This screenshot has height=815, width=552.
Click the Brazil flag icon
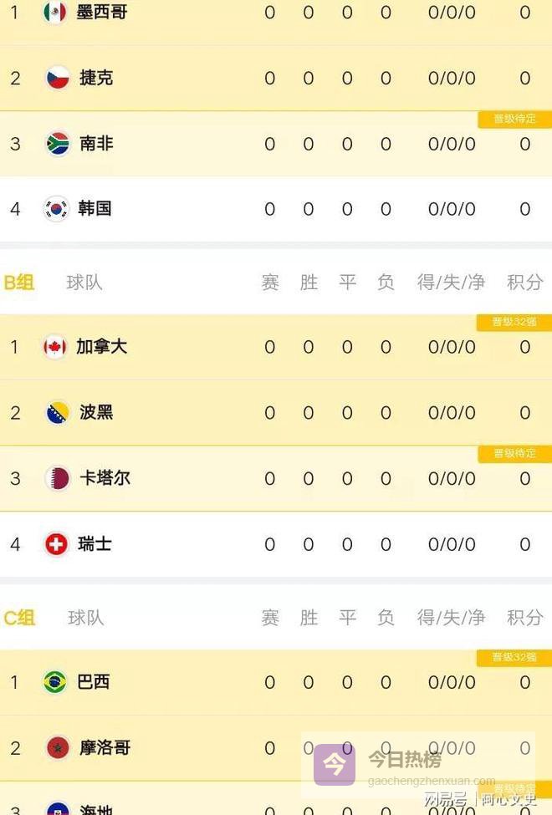[55, 682]
